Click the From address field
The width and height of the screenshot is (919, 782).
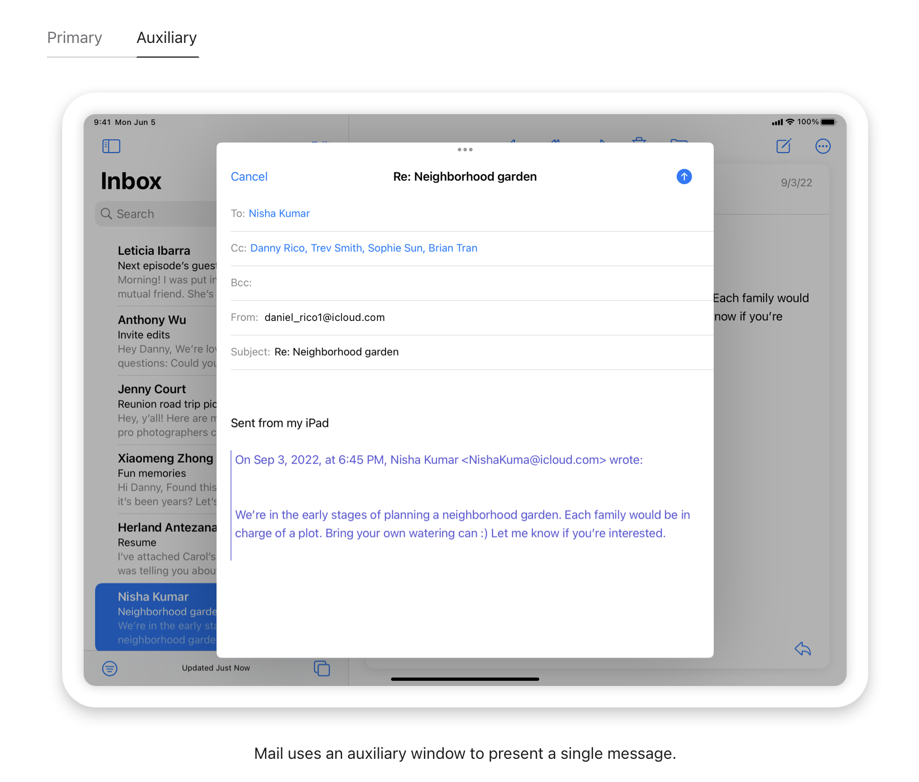coord(324,318)
